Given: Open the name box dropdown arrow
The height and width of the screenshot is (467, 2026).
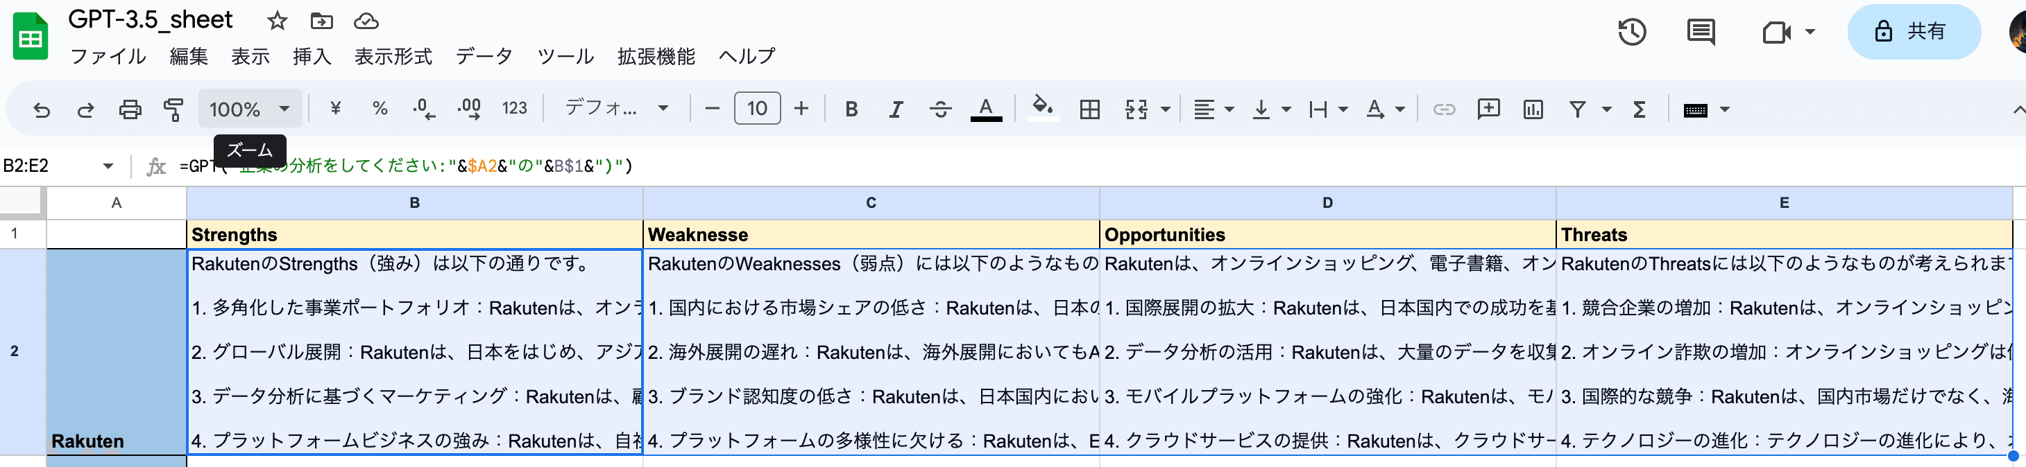Looking at the screenshot, I should point(108,166).
